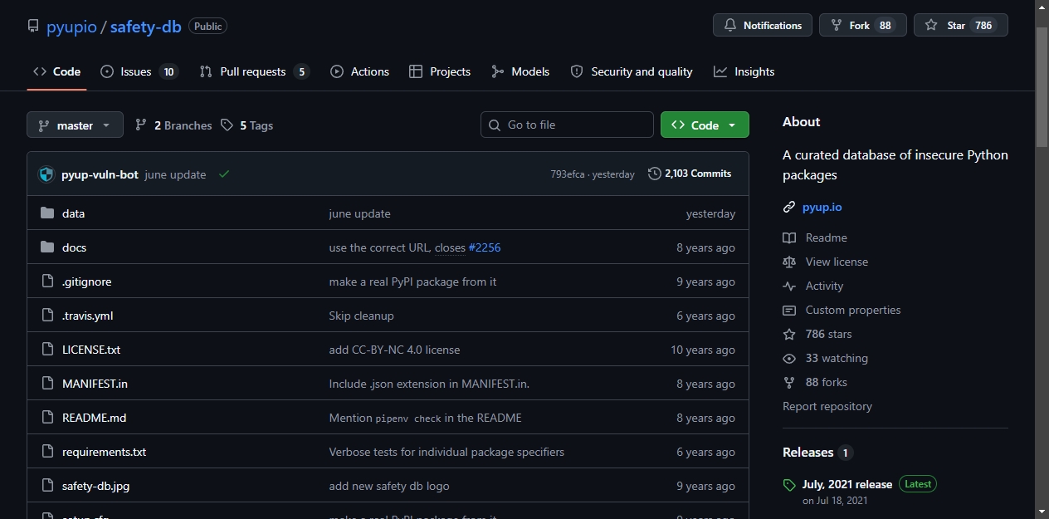1049x519 pixels.
Task: Click the pyup-vuln-bot avatar icon
Action: pos(46,174)
